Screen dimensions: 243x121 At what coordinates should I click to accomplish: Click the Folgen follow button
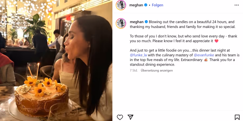tap(157, 5)
